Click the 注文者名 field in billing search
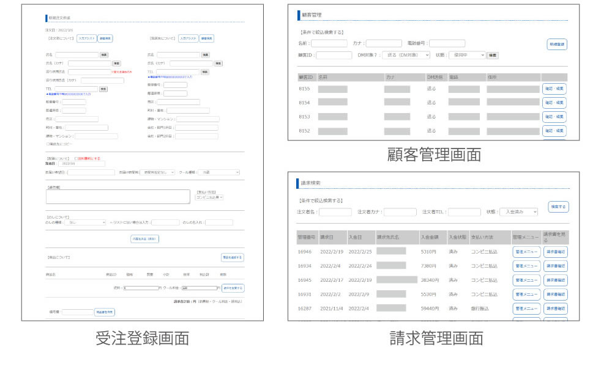The width and height of the screenshot is (612, 377). click(x=335, y=212)
